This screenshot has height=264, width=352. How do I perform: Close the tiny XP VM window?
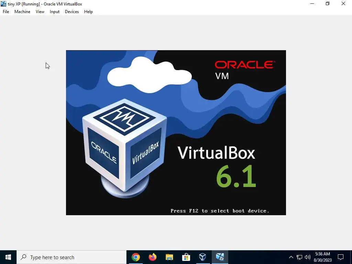343,4
